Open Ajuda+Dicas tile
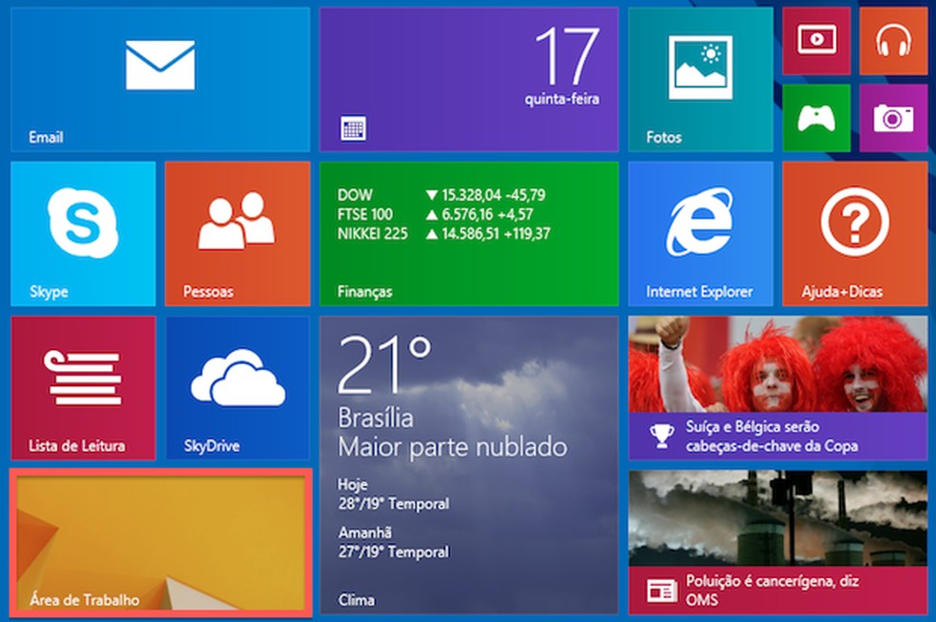The height and width of the screenshot is (622, 936). (855, 233)
